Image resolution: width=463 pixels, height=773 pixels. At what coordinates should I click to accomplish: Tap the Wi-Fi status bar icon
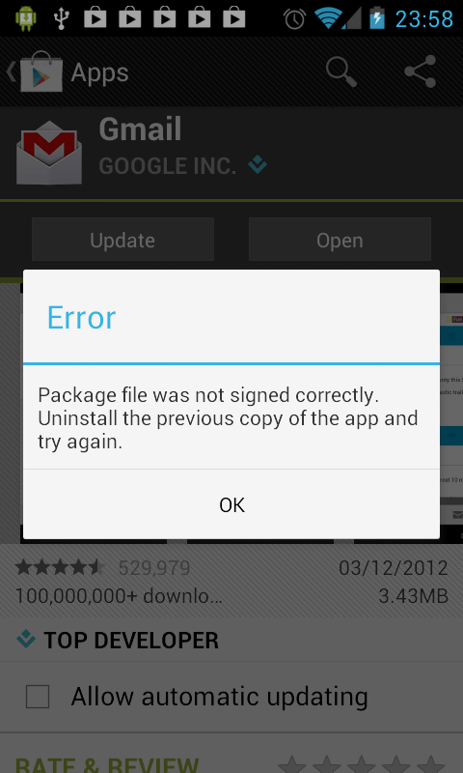coord(329,18)
